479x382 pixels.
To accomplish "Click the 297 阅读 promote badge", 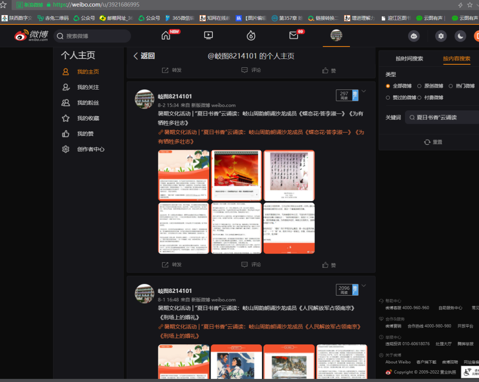I will click(x=347, y=95).
